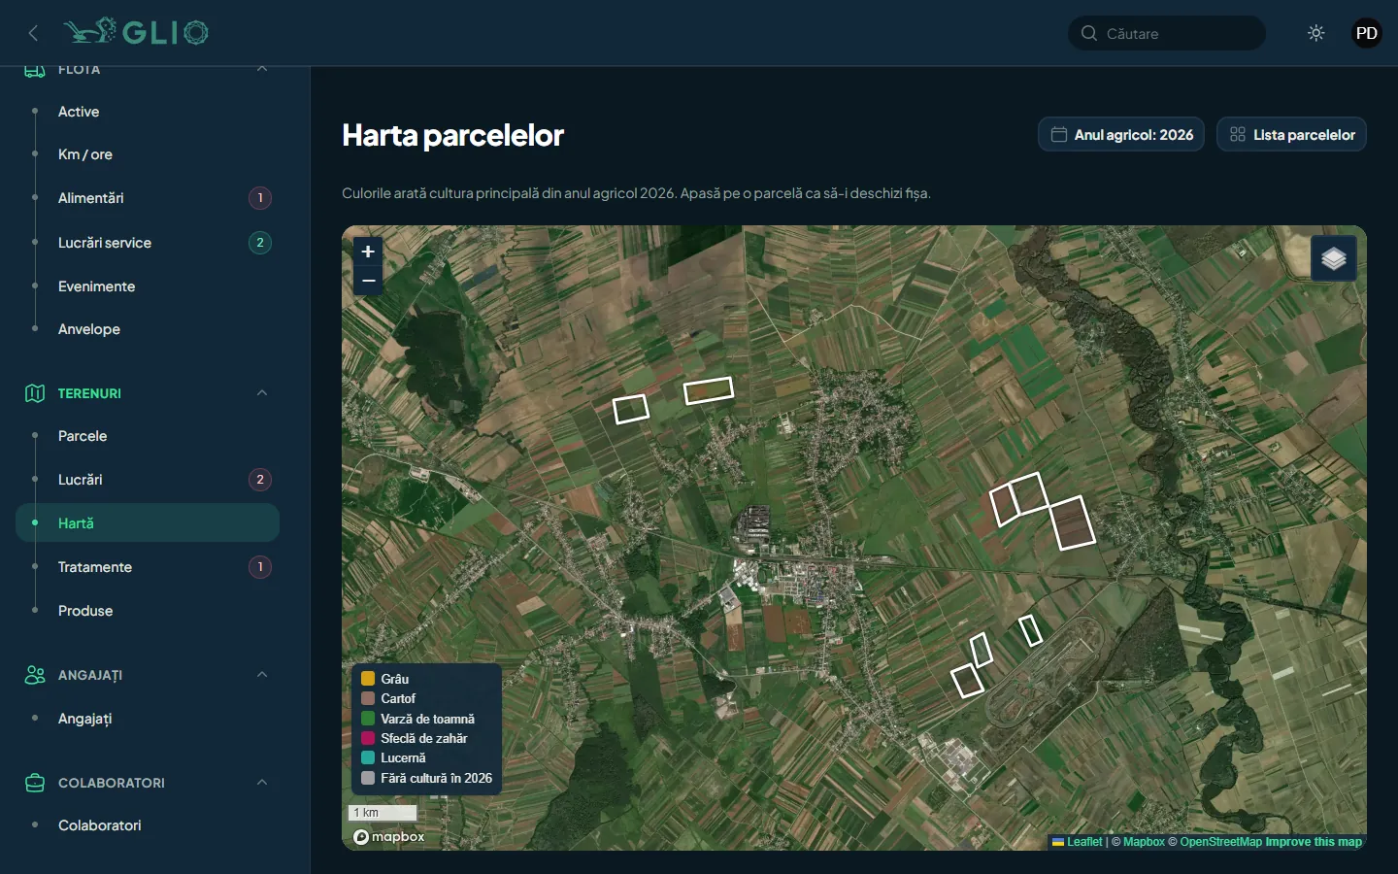Open the Leaflet attribution link

tap(1078, 842)
